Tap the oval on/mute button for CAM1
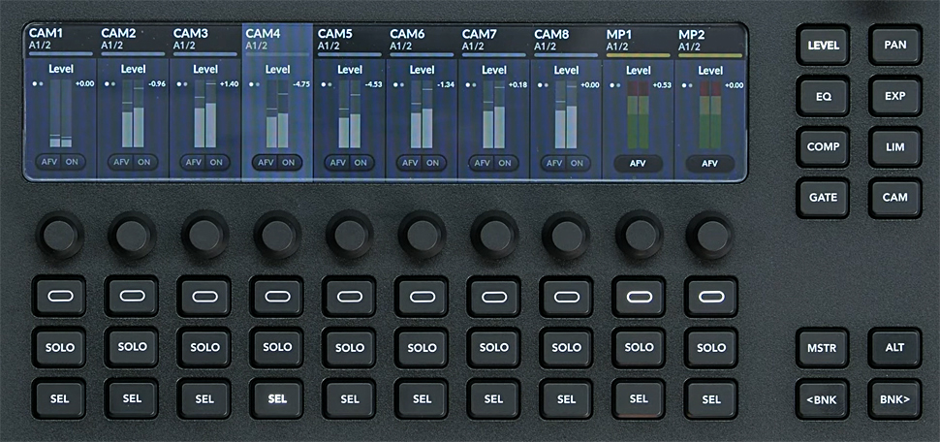Screen dimensions: 940x442 click(x=59, y=297)
